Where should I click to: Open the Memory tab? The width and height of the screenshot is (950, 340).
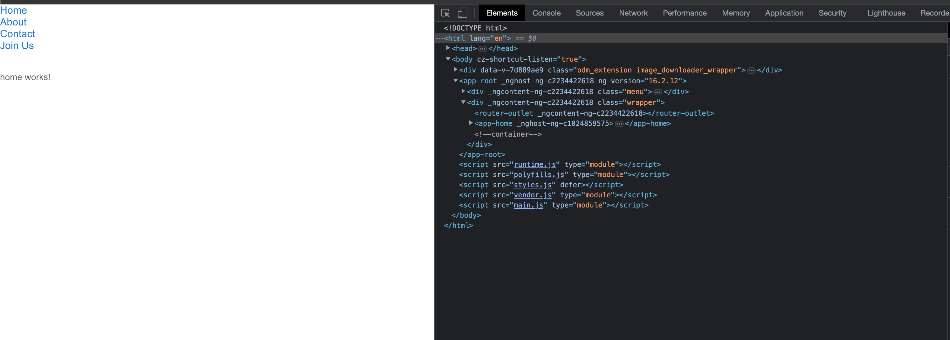coord(736,13)
